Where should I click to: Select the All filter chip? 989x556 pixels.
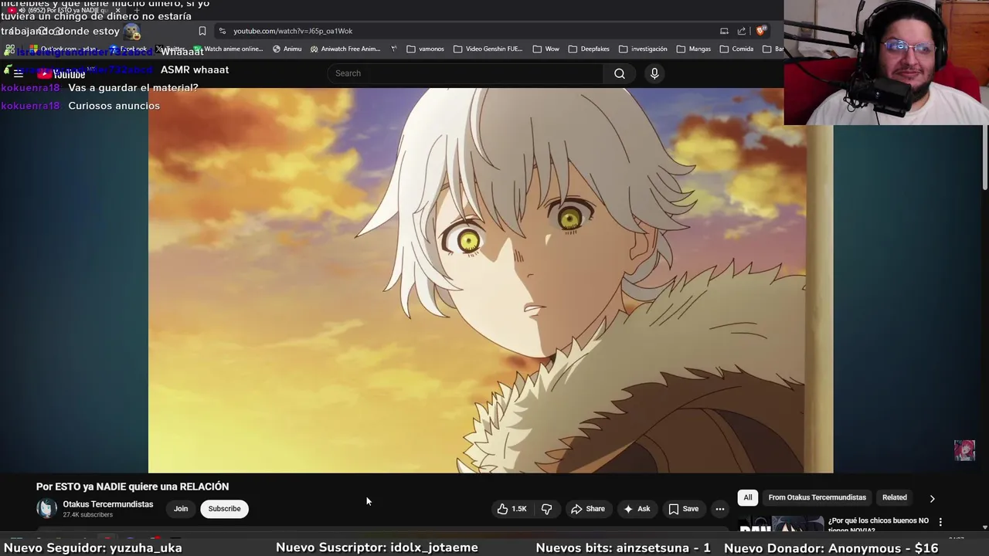tap(748, 497)
